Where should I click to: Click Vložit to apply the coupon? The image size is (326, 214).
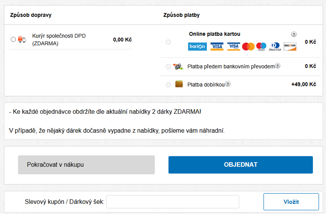pos(291,201)
